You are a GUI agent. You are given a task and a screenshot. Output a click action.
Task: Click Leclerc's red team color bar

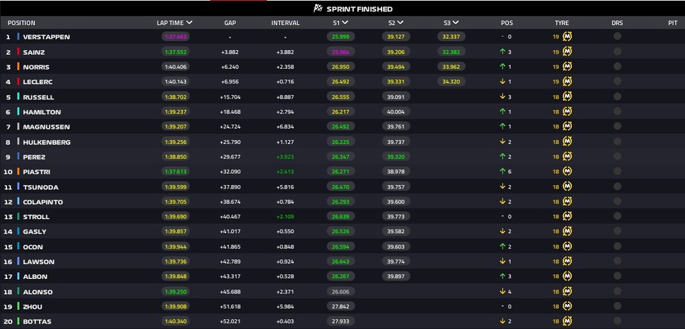(x=18, y=82)
